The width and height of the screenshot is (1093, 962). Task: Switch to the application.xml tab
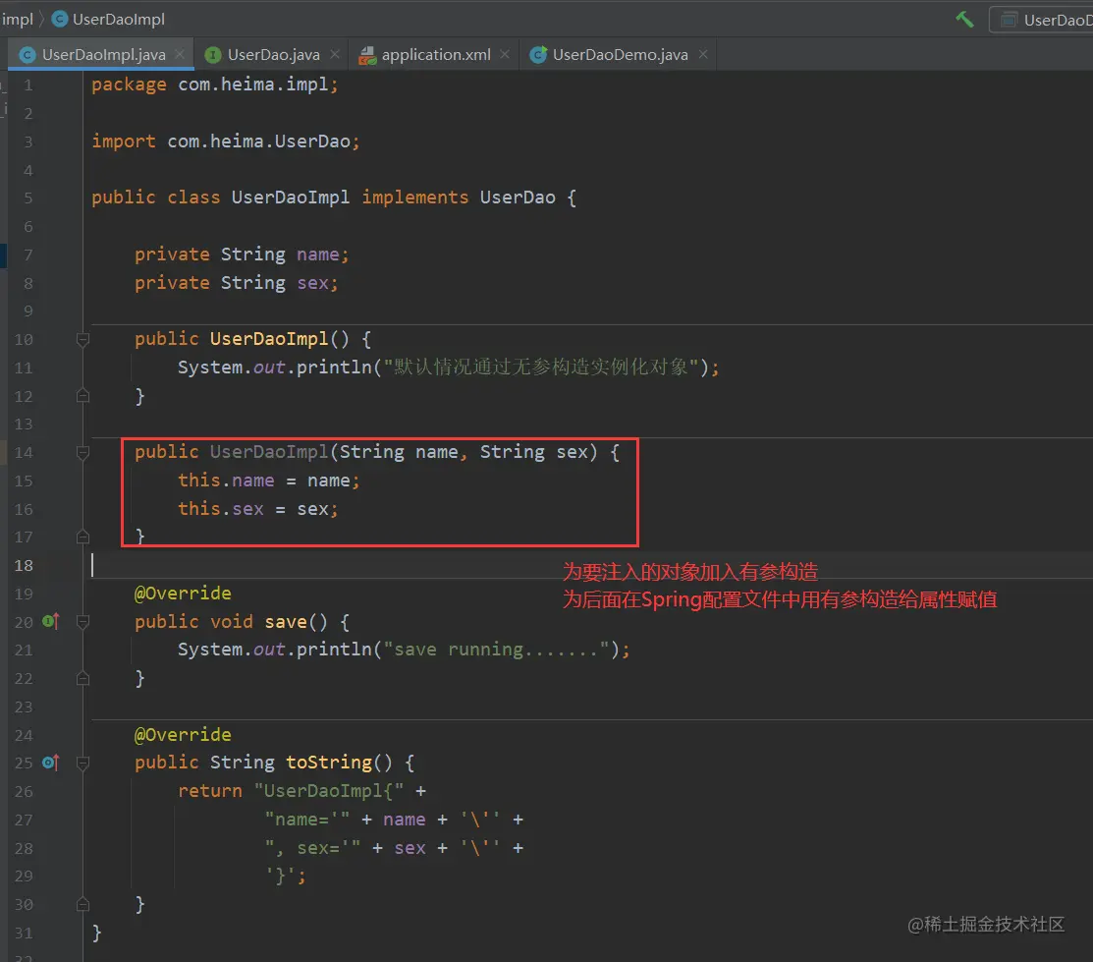point(436,54)
